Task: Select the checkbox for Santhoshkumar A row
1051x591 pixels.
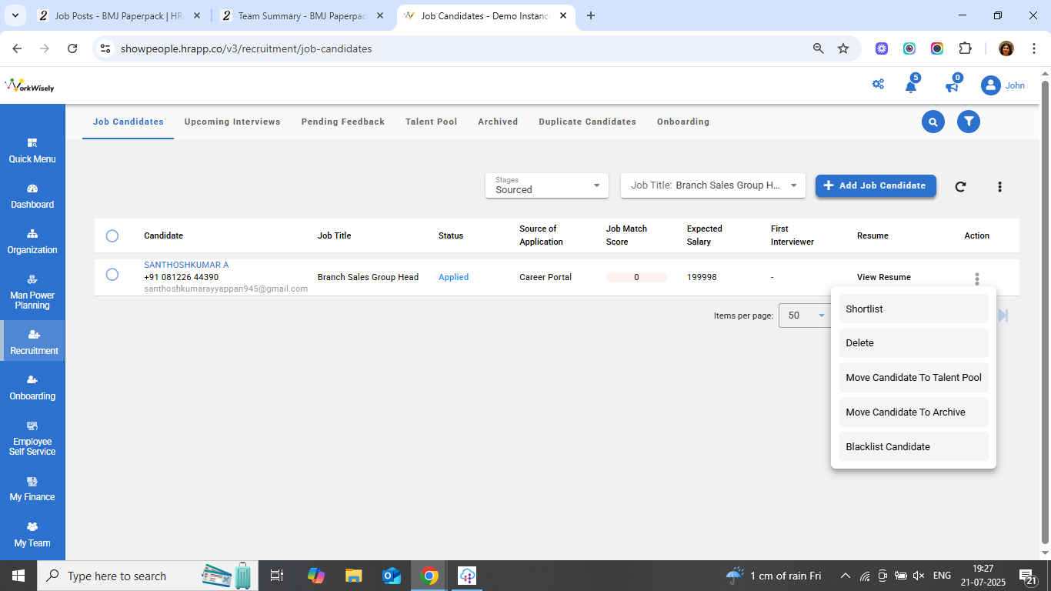Action: (x=112, y=275)
